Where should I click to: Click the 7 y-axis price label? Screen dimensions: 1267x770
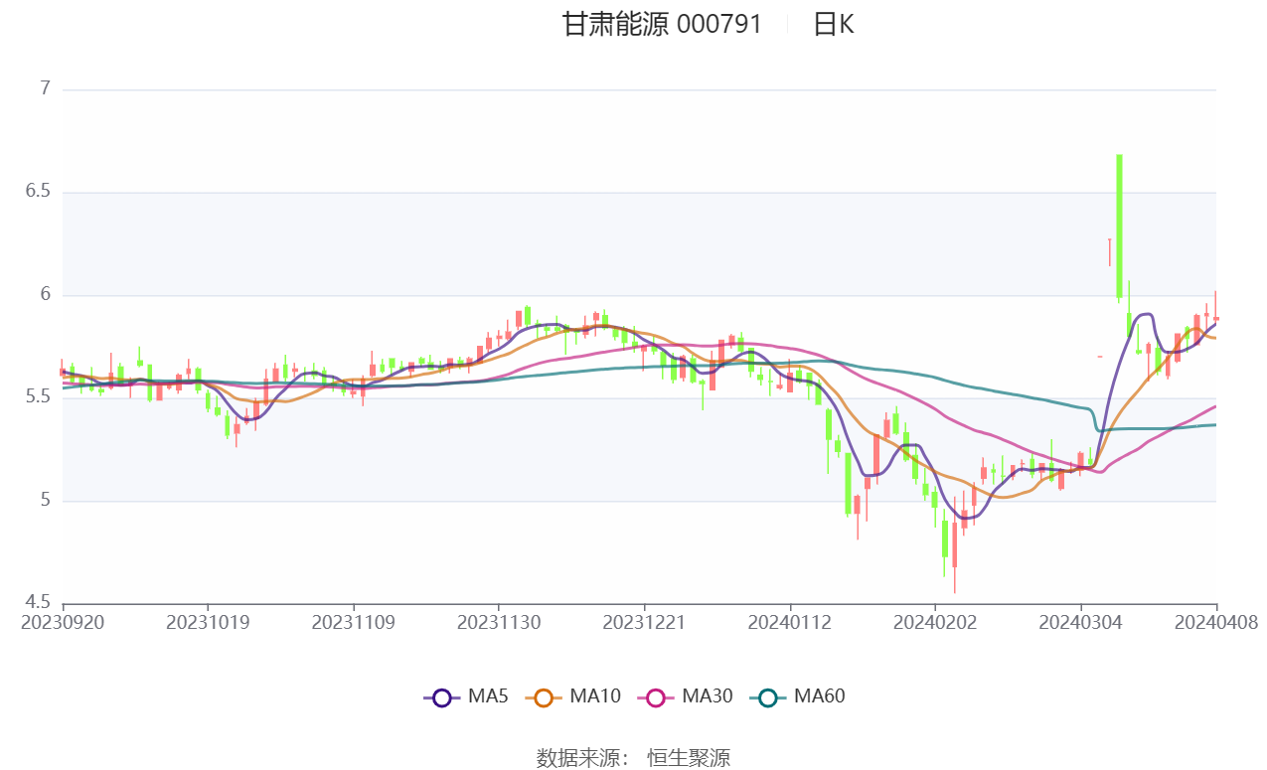(45, 89)
